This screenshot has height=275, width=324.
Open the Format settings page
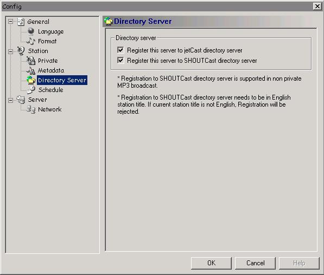[x=47, y=41]
